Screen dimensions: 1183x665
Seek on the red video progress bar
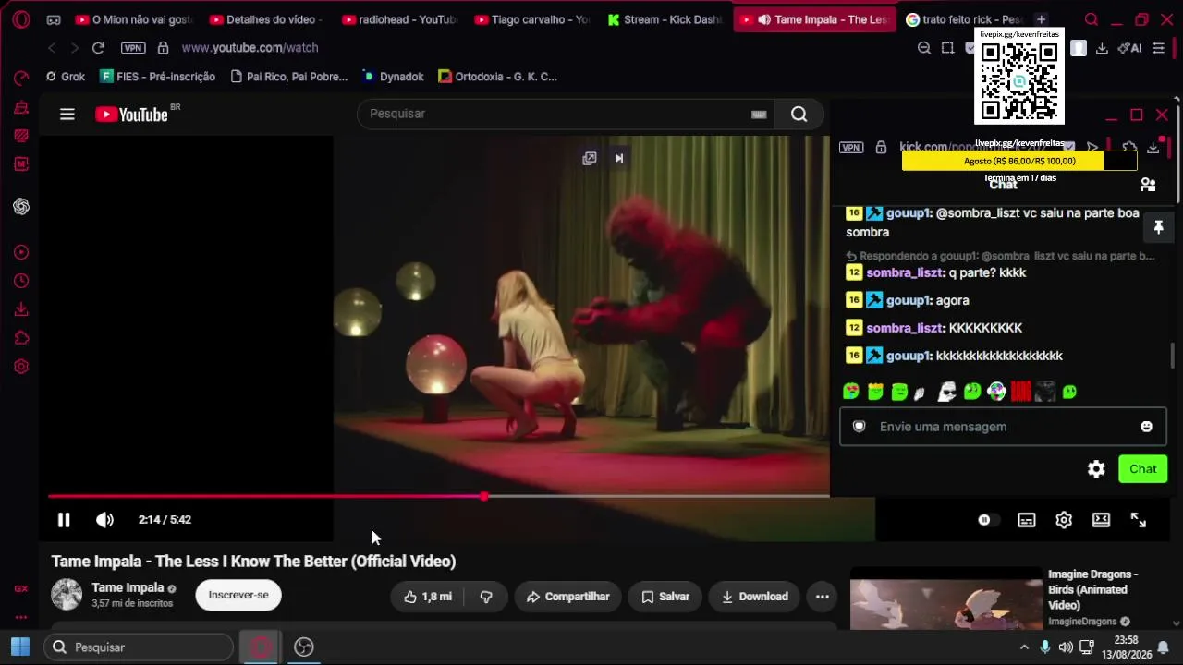point(439,496)
